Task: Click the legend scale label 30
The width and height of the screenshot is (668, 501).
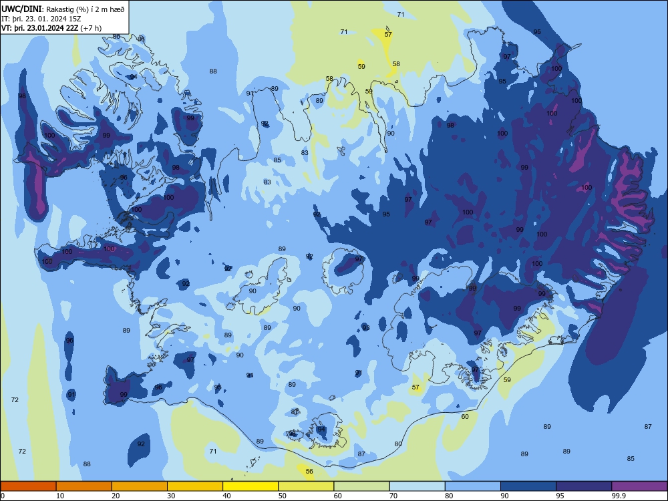Action: (171, 496)
